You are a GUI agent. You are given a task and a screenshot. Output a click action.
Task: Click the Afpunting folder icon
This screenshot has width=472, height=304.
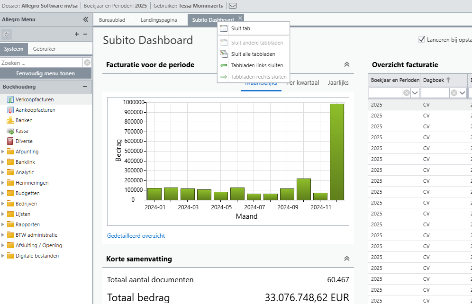10,152
